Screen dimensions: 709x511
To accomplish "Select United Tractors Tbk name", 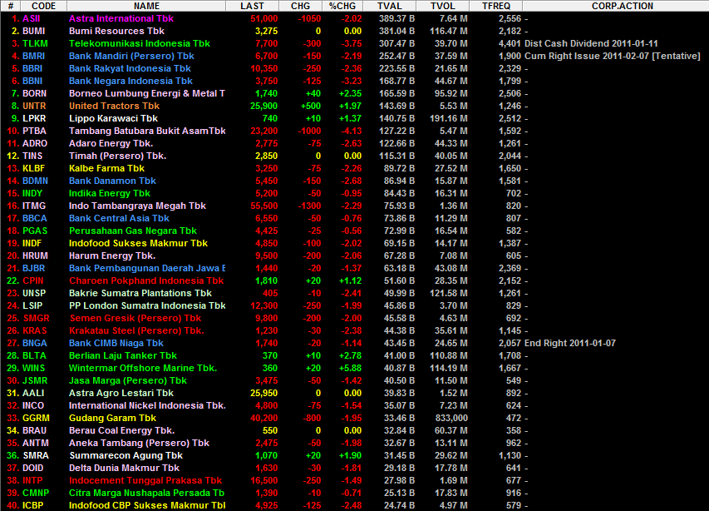I will point(114,106).
